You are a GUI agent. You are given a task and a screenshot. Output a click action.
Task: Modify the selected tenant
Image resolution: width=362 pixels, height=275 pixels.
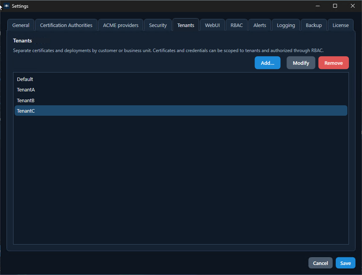[301, 63]
